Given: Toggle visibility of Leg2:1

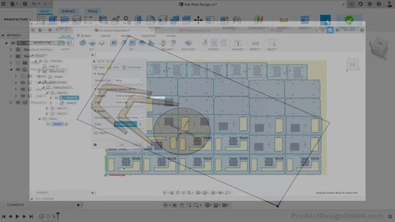Looking at the screenshot, I should [23, 96].
